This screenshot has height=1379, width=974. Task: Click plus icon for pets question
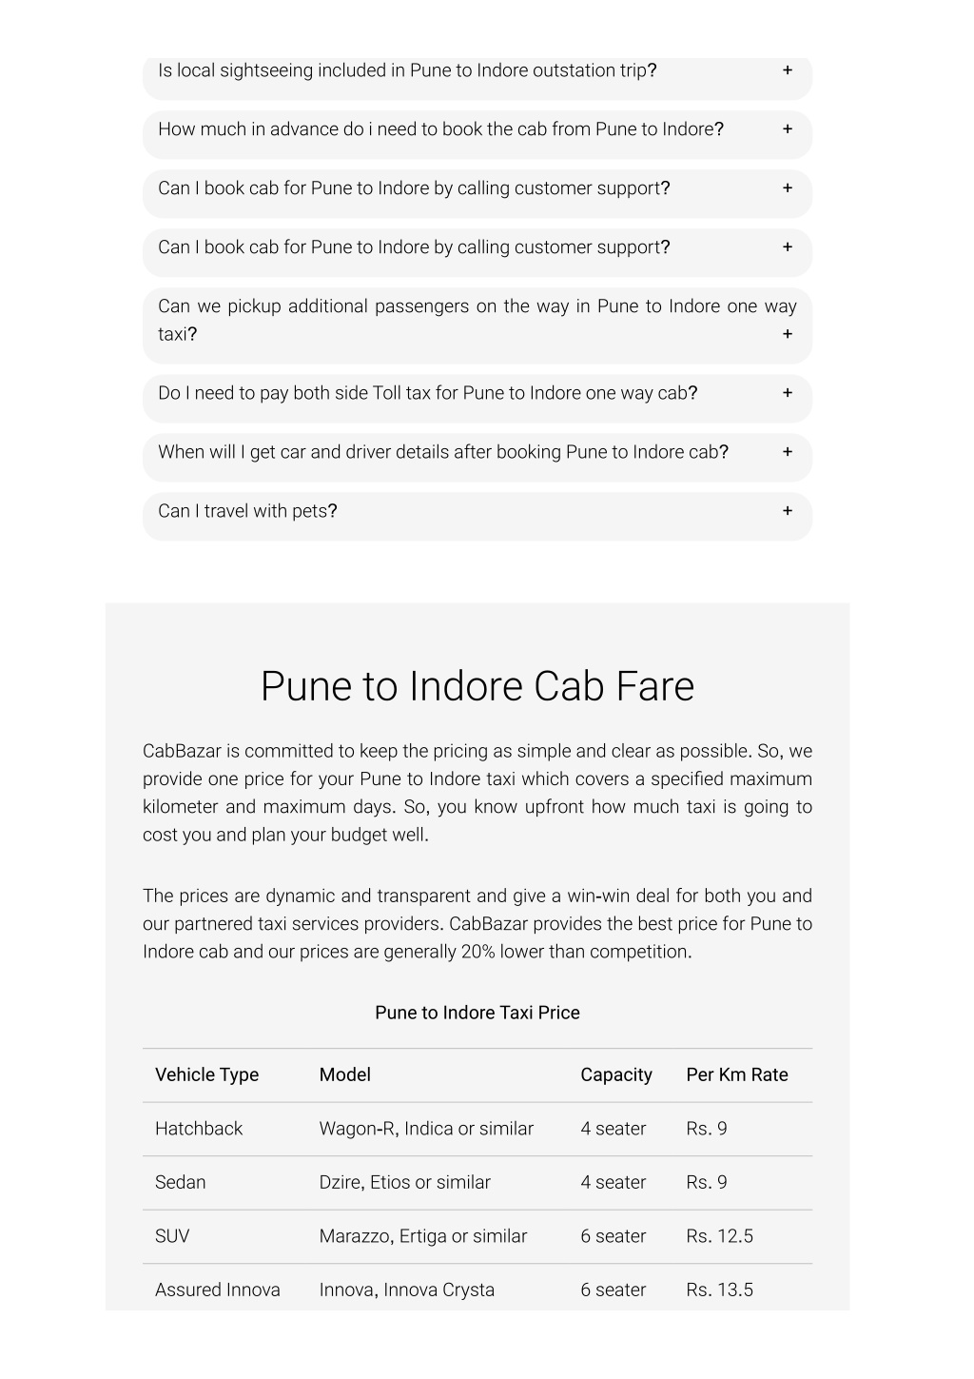[x=787, y=511]
